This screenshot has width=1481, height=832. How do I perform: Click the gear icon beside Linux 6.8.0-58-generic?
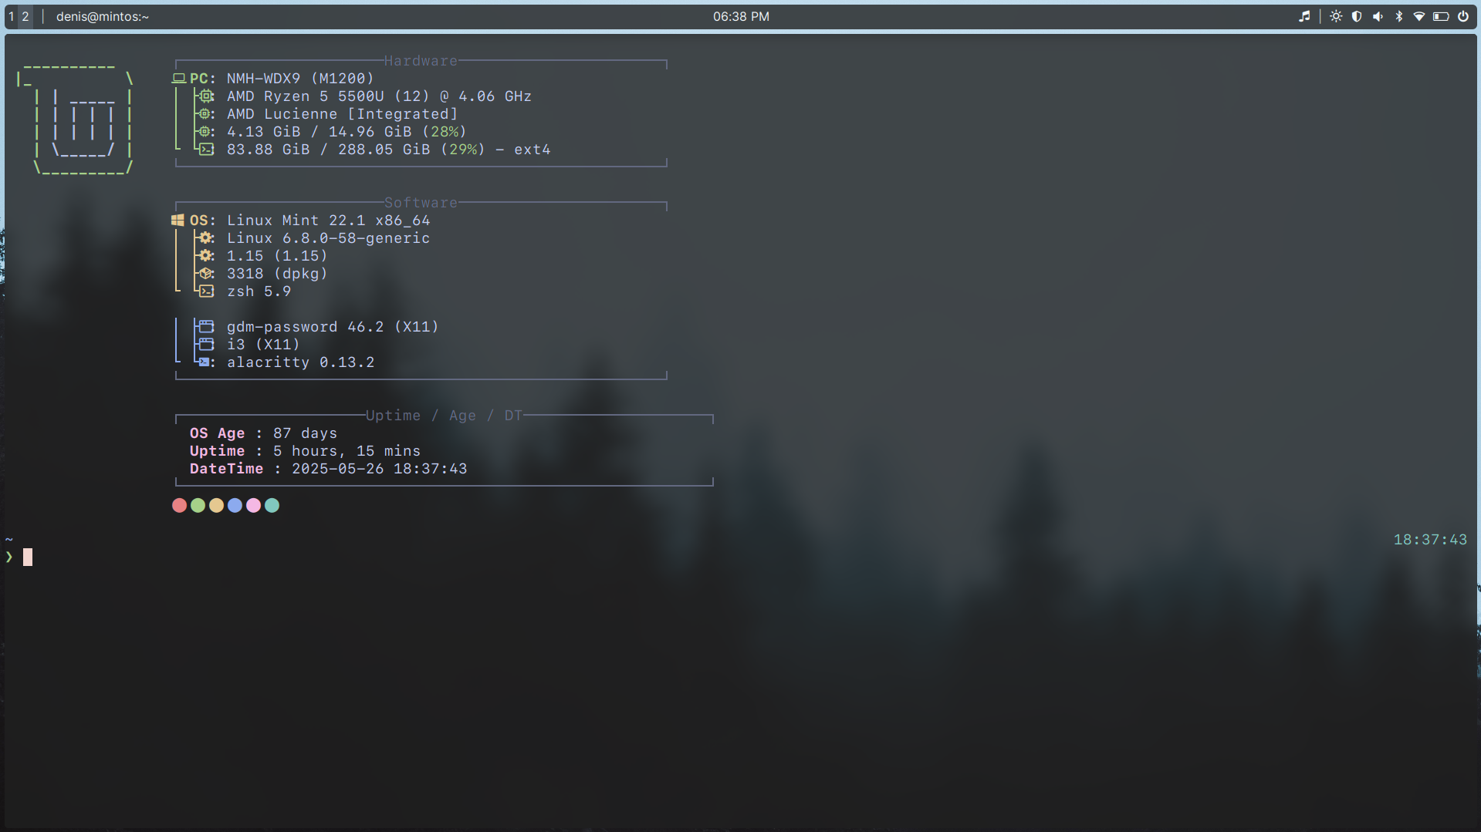[x=206, y=238]
